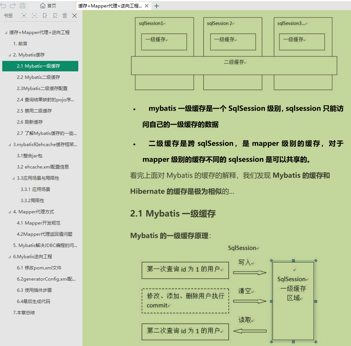Click the undo arrow icon
The width and height of the screenshot is (351, 346).
(3, 6)
